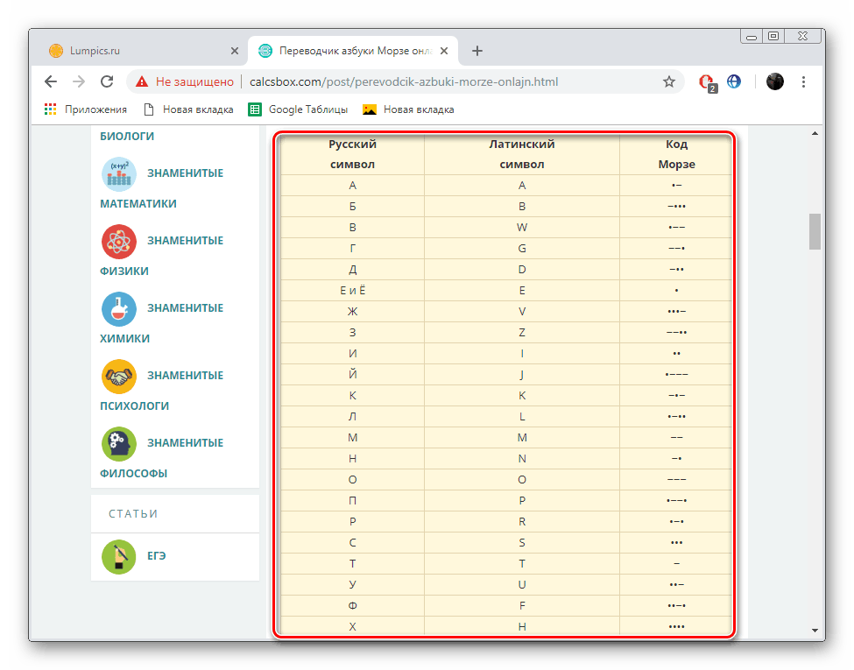Open the Знаменитые философы link
The height and width of the screenshot is (670, 854).
pyautogui.click(x=185, y=443)
